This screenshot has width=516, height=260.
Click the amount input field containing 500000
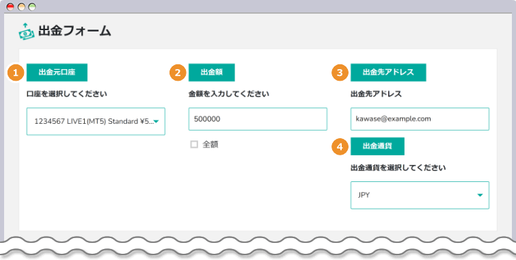pos(258,119)
